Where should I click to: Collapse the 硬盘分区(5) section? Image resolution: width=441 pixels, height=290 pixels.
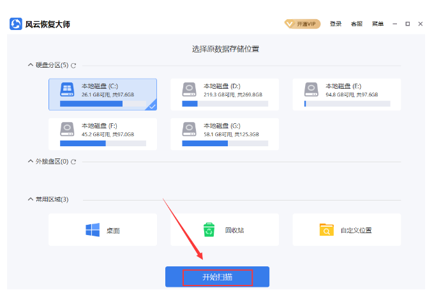pyautogui.click(x=31, y=65)
